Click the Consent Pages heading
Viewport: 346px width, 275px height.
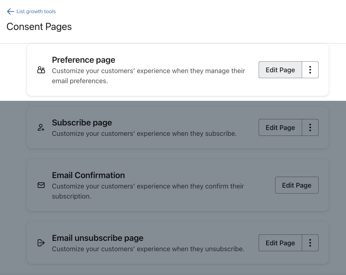click(x=39, y=27)
